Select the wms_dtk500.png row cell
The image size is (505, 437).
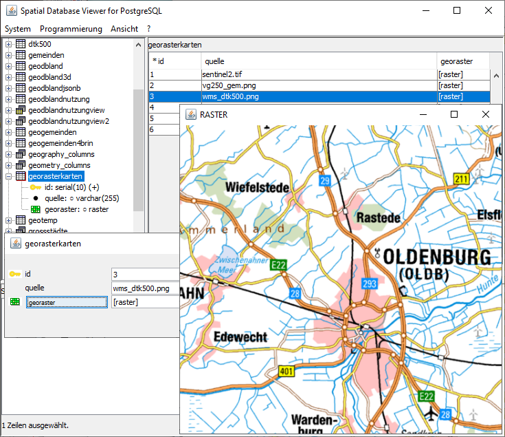[x=319, y=96]
